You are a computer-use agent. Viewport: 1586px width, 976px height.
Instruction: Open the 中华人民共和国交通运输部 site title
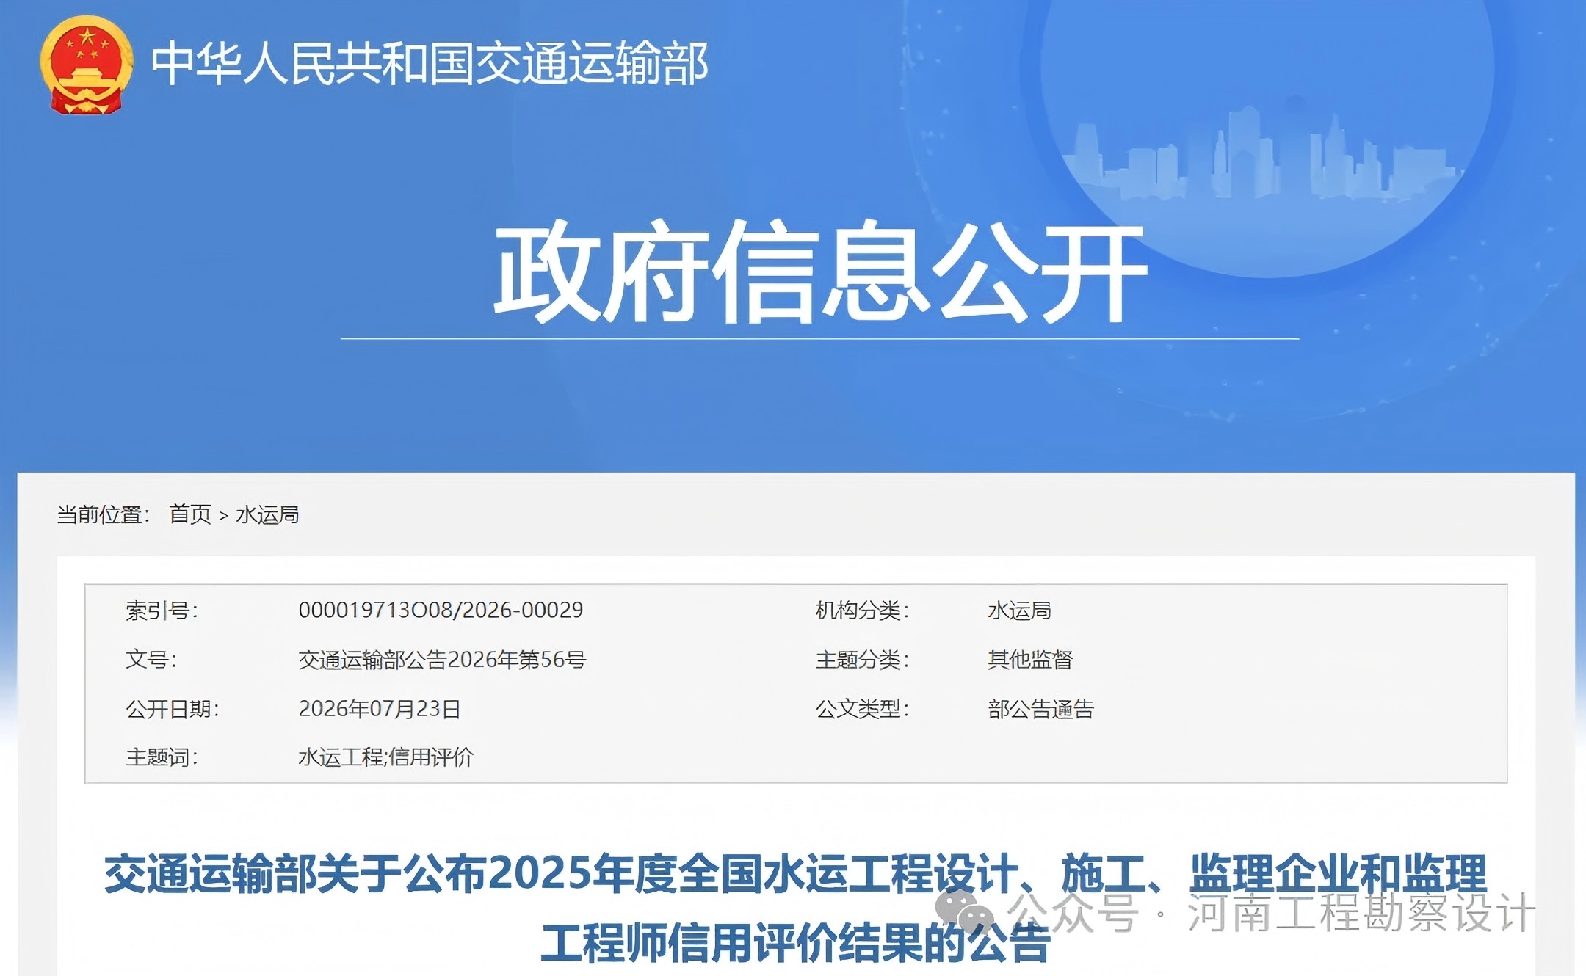tap(430, 64)
